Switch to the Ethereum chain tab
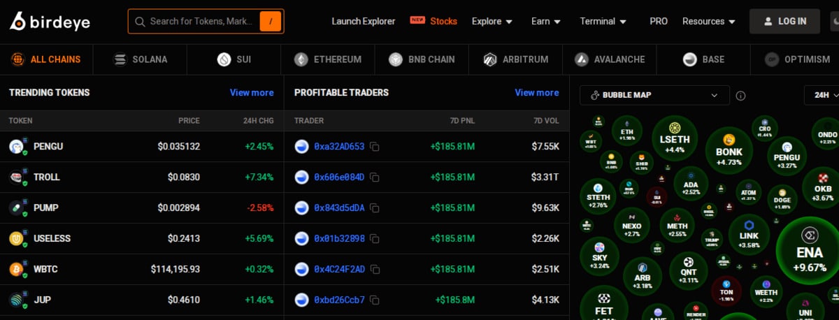The width and height of the screenshot is (839, 320). pos(327,59)
